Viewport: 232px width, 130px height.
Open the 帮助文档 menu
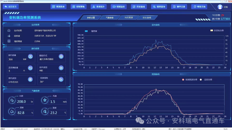[199, 7]
